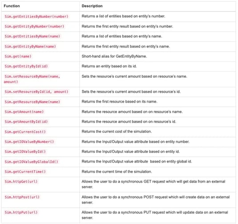Select the Sim.getCurrentTime() function
Viewport: 238px width, 224px height.
point(25,172)
